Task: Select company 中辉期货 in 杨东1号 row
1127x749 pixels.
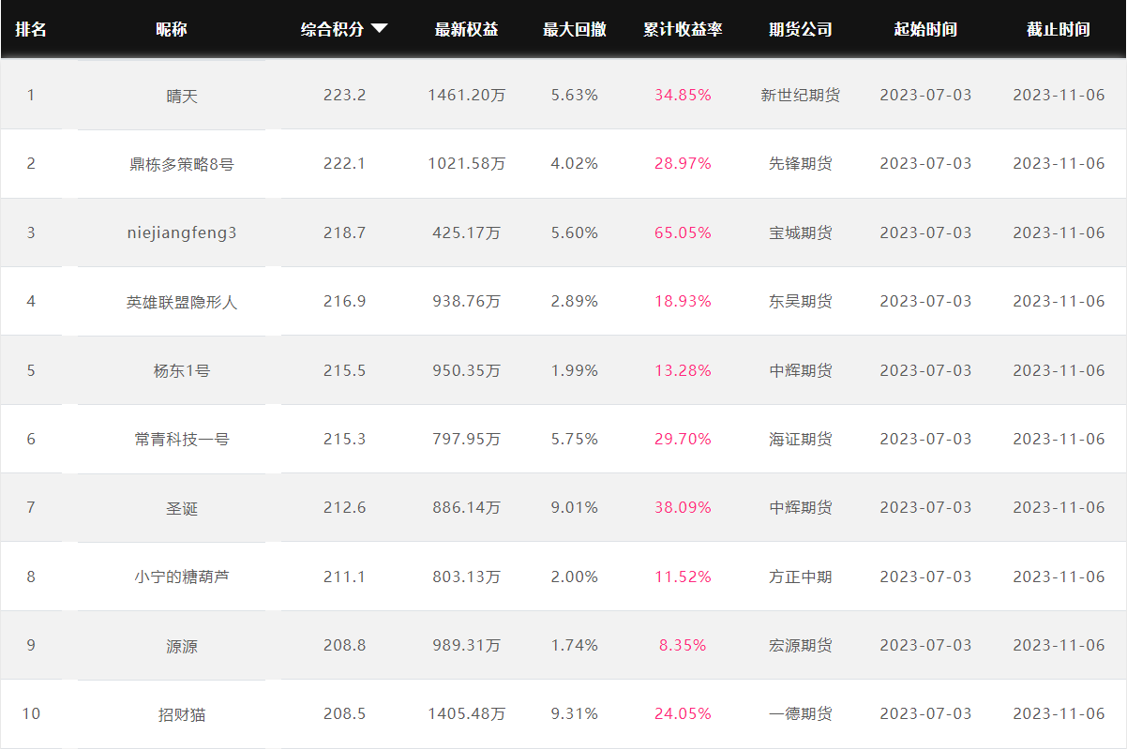Action: click(x=801, y=370)
